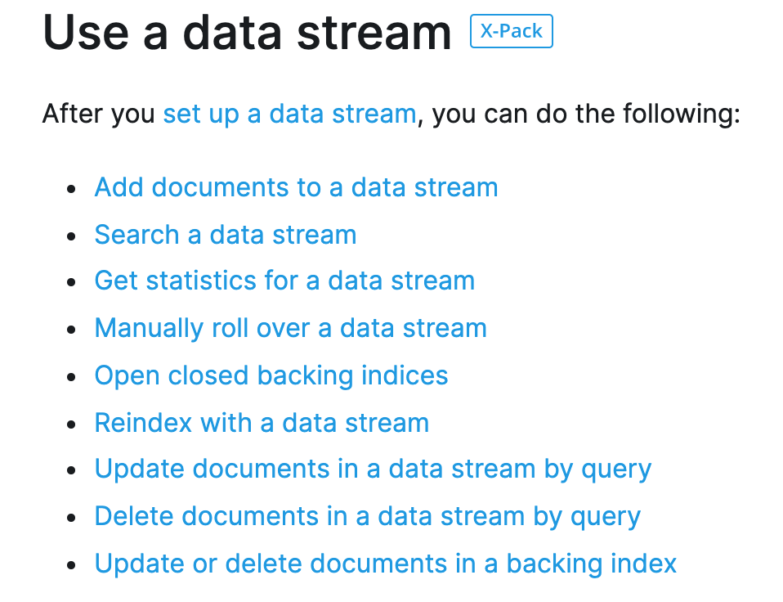This screenshot has width=783, height=602.
Task: Click the bullet beside 'Reindex with a data stream'
Action: click(71, 425)
